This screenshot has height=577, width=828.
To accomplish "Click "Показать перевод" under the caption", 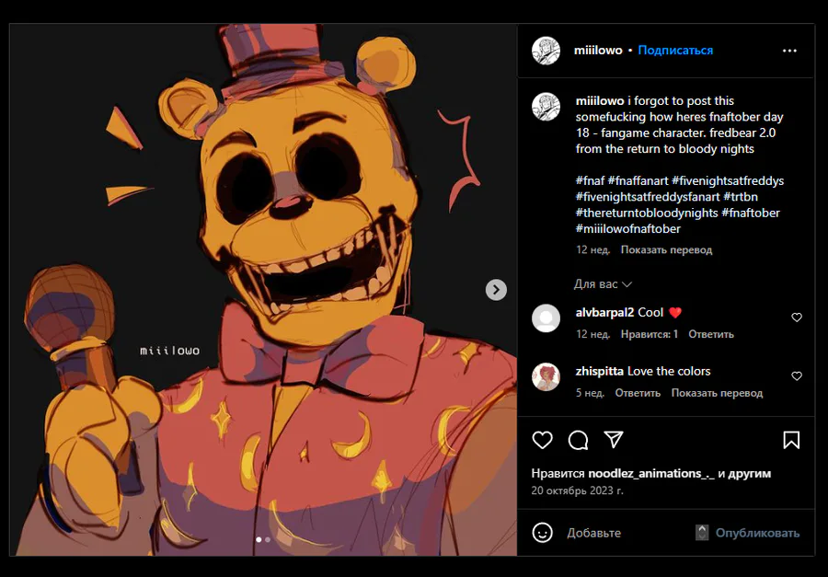I will point(666,249).
